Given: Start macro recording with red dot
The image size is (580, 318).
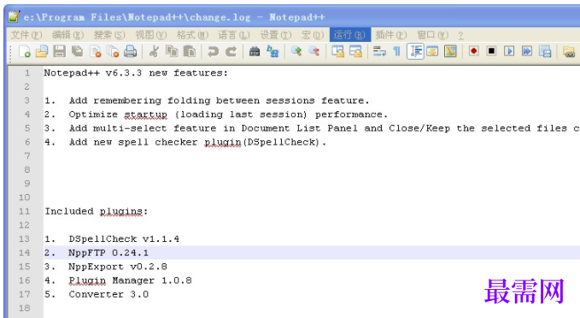Looking at the screenshot, I should (x=473, y=51).
